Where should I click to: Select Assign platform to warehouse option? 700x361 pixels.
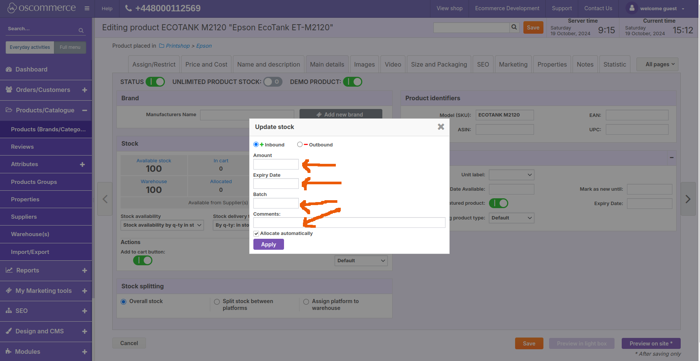tap(306, 302)
